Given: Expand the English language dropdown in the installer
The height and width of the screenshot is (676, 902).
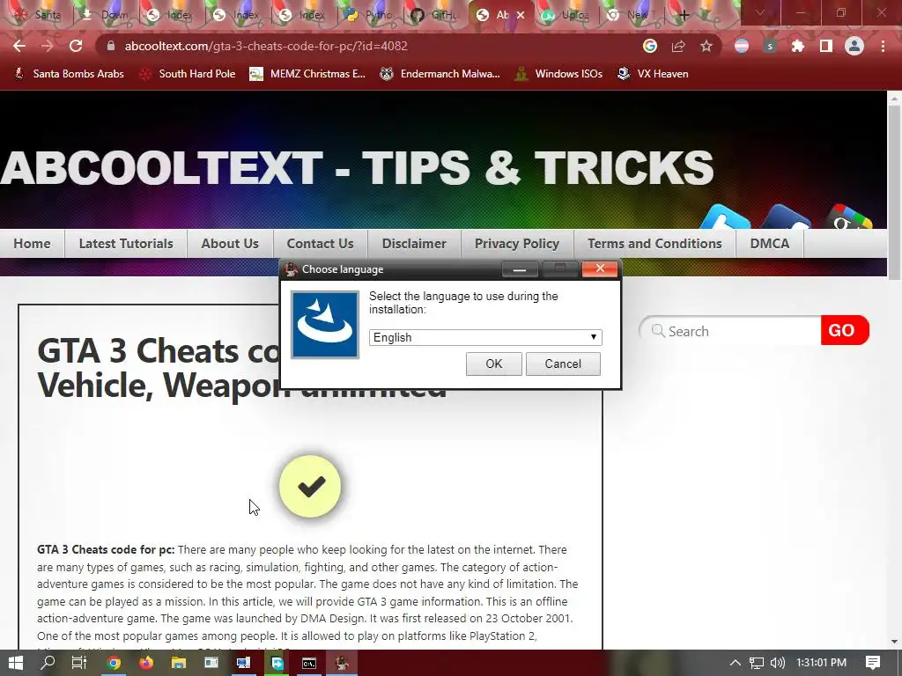Looking at the screenshot, I should tap(485, 337).
